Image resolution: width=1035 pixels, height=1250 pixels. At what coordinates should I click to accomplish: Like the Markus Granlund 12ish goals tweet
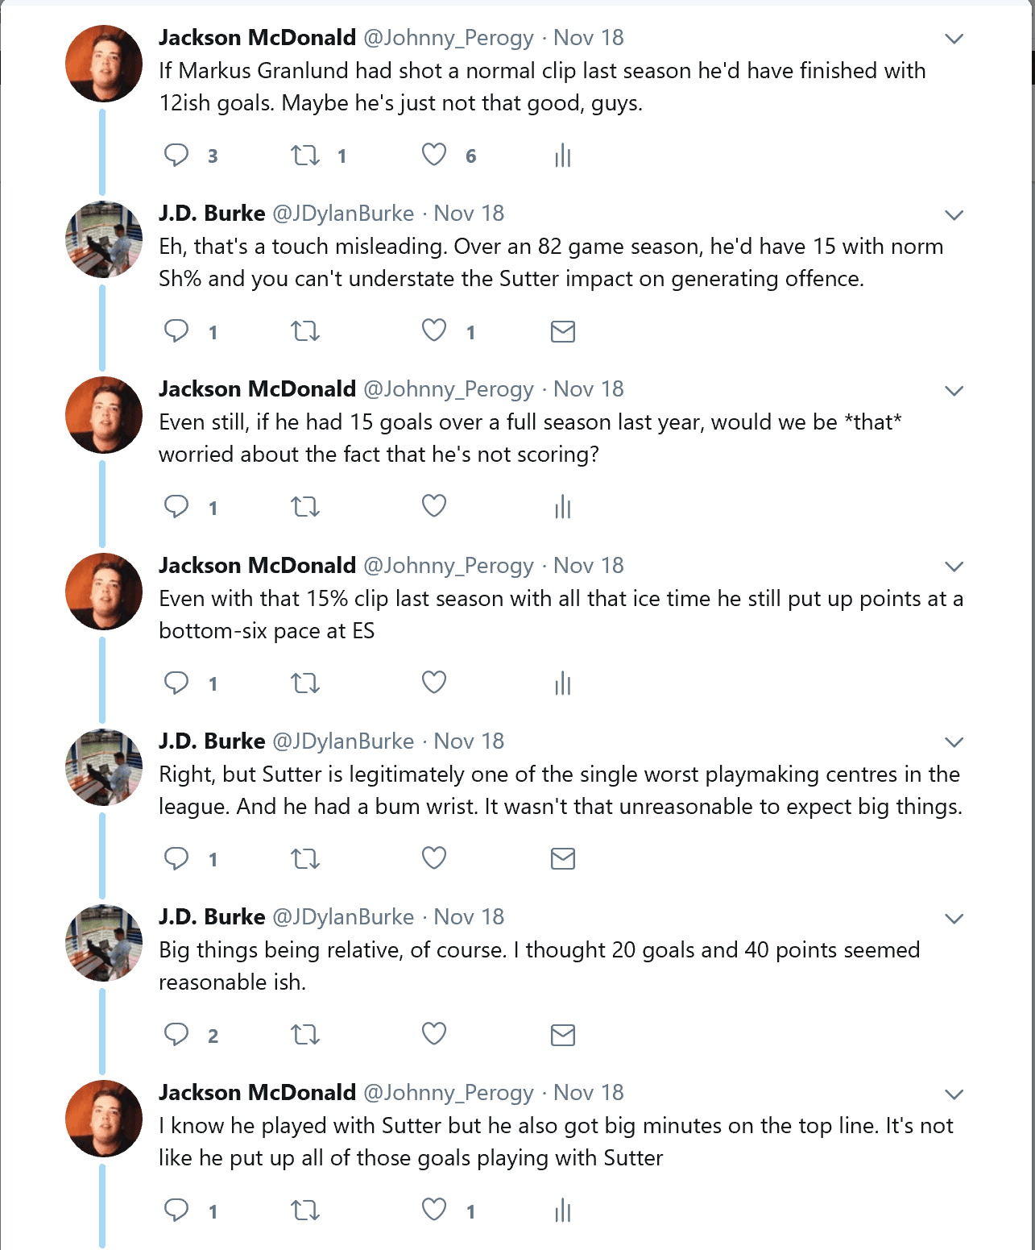434,155
